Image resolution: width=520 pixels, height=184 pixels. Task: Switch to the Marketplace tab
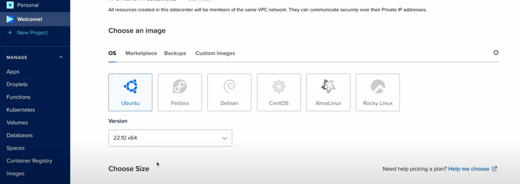pyautogui.click(x=141, y=53)
